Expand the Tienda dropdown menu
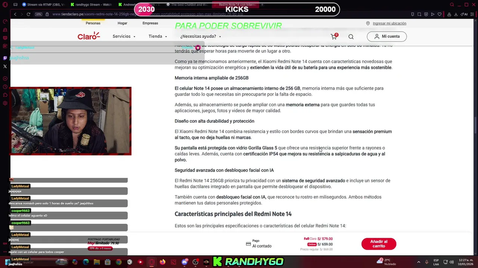 [x=158, y=36]
